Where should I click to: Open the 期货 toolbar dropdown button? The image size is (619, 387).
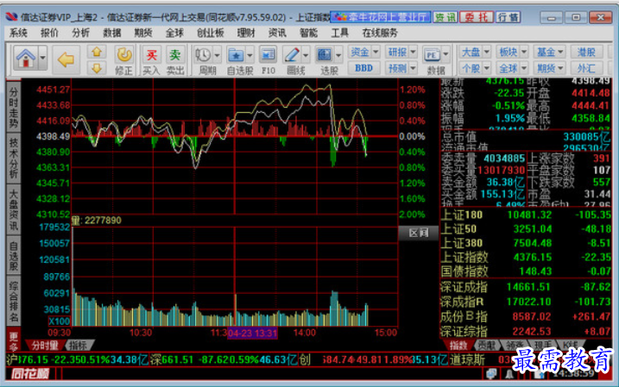coord(550,68)
